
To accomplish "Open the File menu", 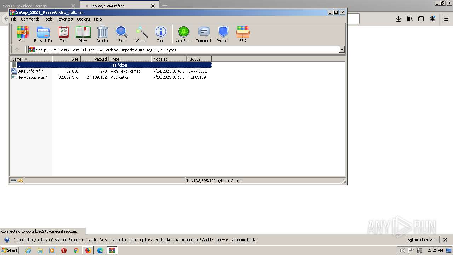I will (14, 19).
